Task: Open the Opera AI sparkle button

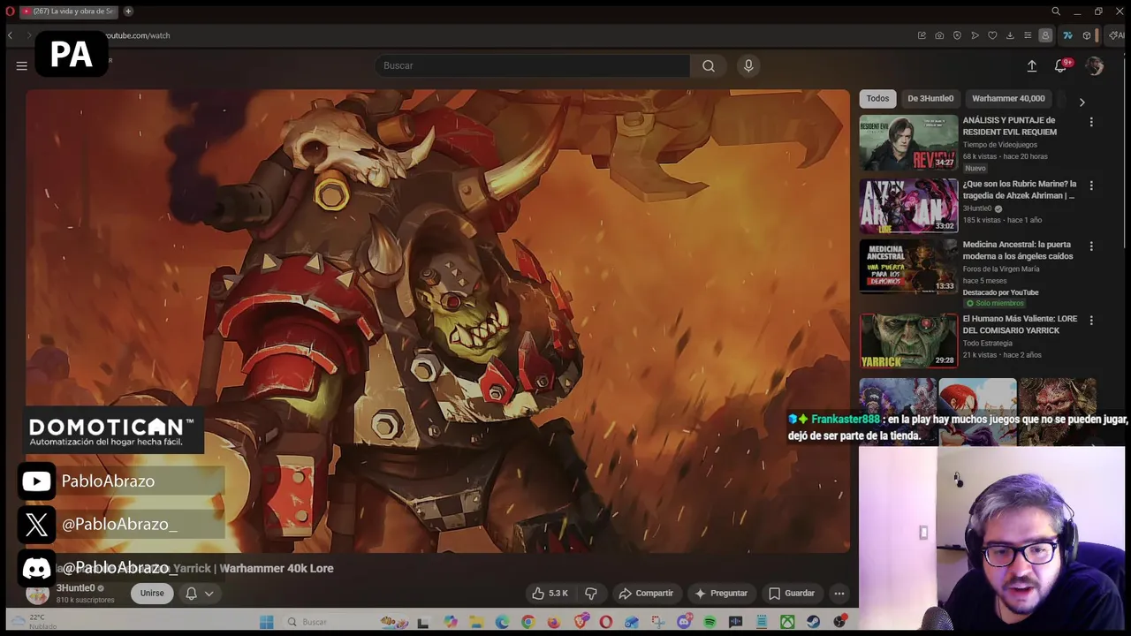Action: (1116, 35)
